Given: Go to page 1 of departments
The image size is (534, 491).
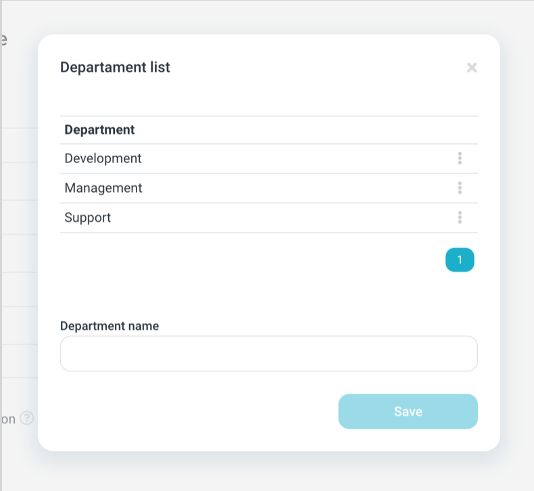Looking at the screenshot, I should click(460, 260).
